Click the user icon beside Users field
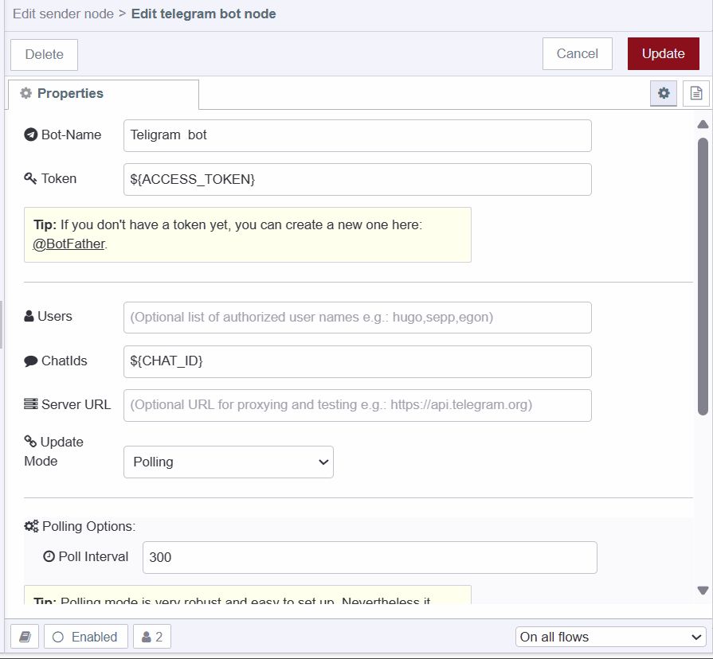 [26, 316]
